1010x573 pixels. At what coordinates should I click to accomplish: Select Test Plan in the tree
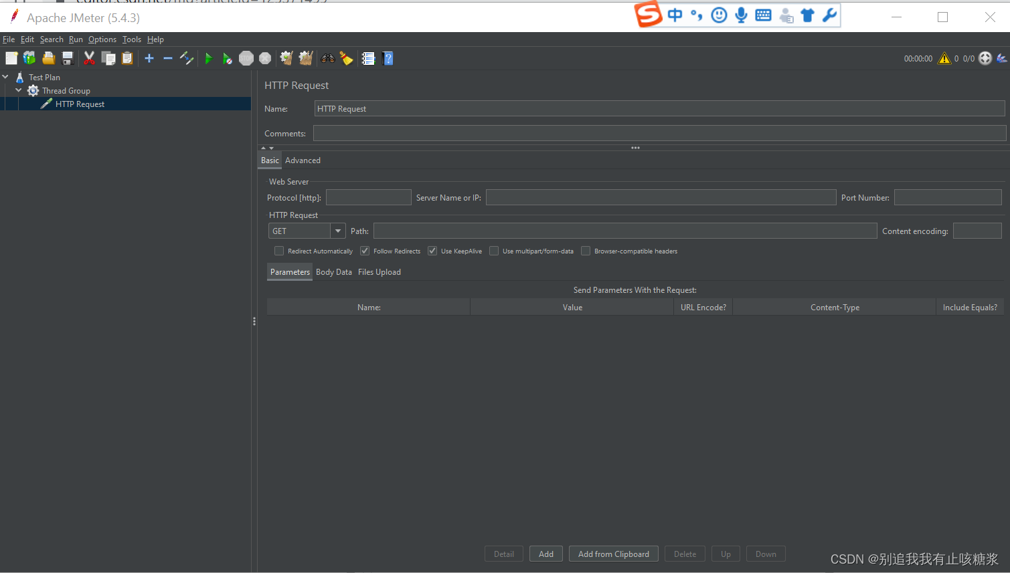coord(44,78)
